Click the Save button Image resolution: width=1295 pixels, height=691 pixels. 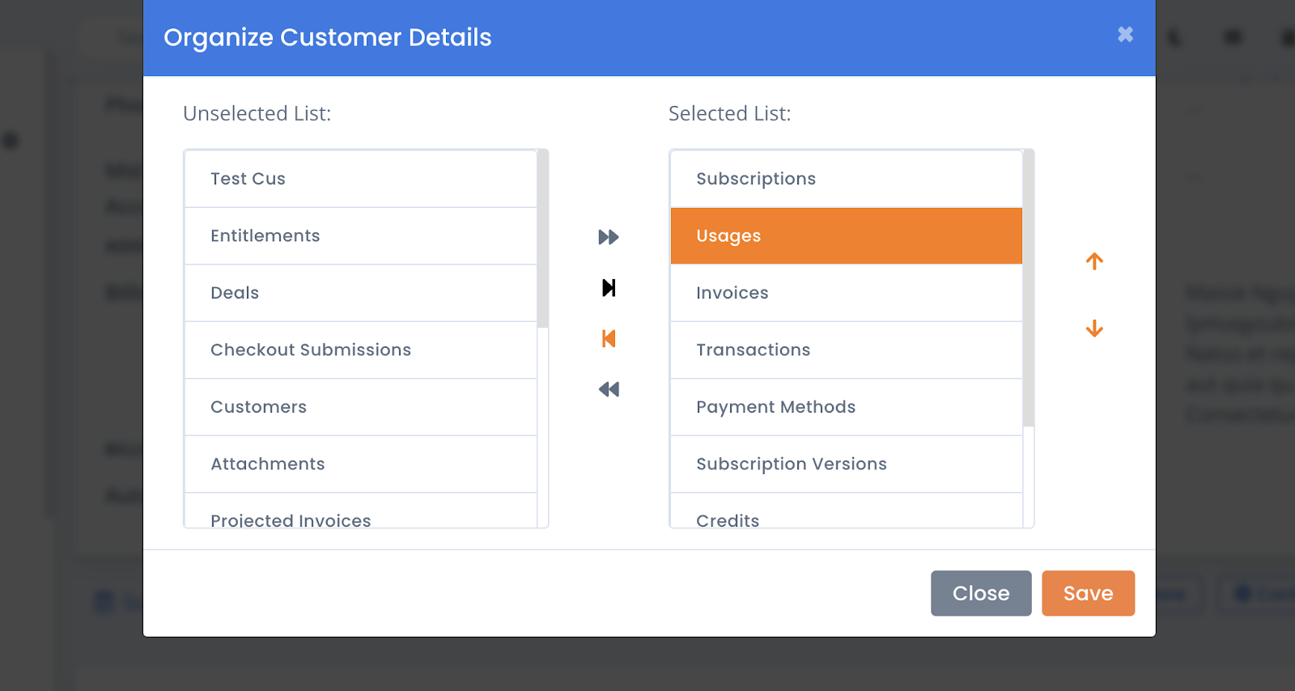pyautogui.click(x=1088, y=593)
